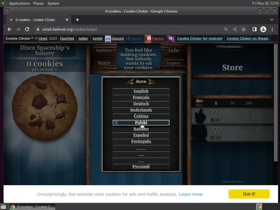Click Chrome window entry in bottom taskbar
The image size is (280, 210).
point(32,207)
